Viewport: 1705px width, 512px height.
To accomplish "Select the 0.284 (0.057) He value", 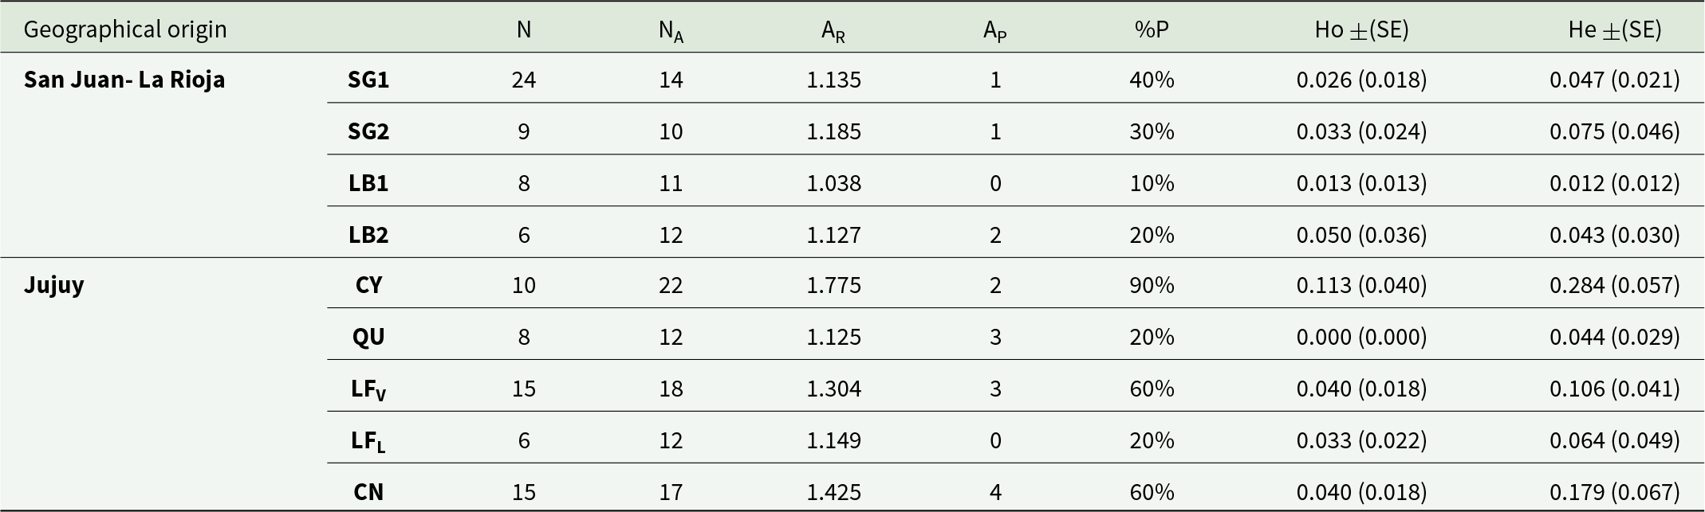I will [x=1615, y=285].
